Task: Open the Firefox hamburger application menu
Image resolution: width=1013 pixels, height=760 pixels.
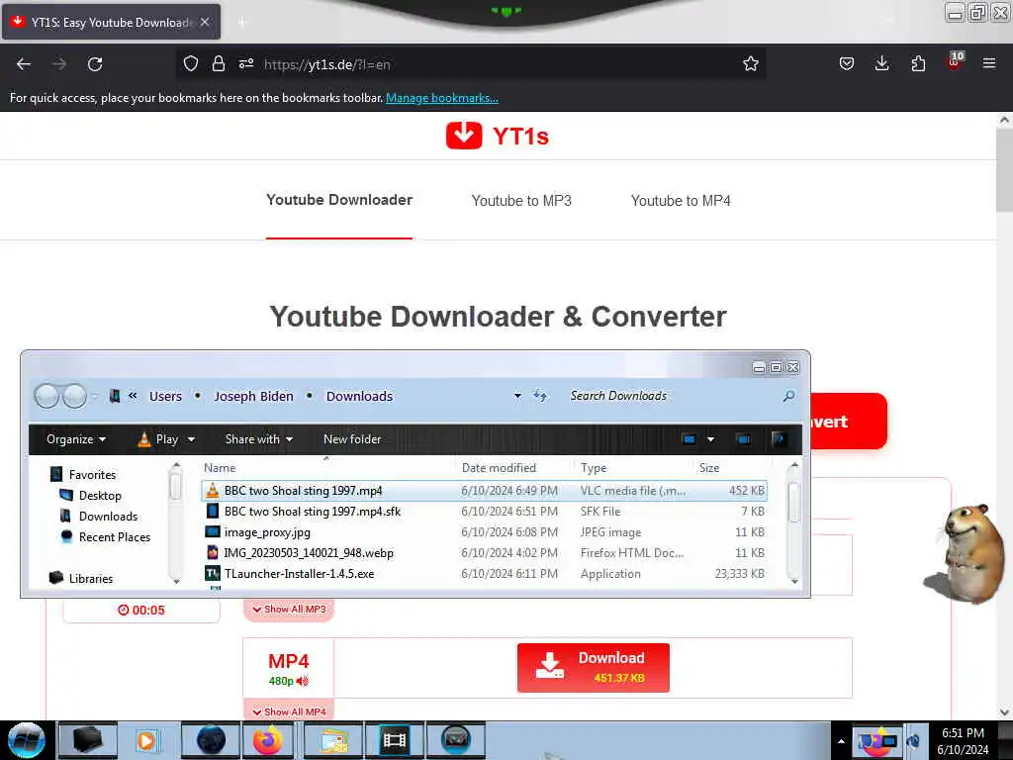Action: point(988,63)
